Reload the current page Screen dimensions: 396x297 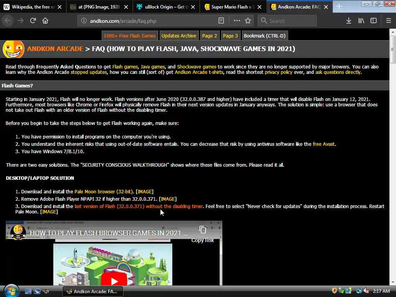click(x=33, y=21)
